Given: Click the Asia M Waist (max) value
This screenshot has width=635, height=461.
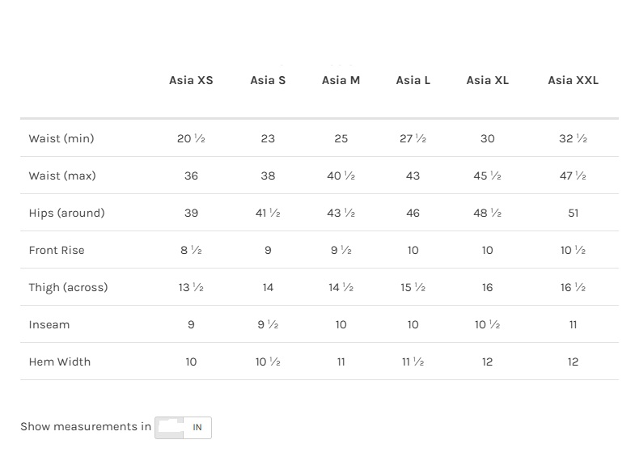Looking at the screenshot, I should [x=341, y=176].
